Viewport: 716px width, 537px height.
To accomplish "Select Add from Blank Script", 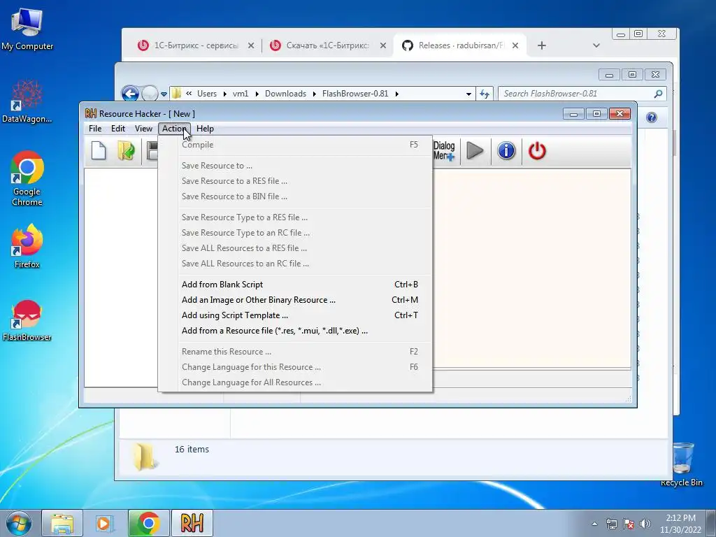I will point(295,285).
